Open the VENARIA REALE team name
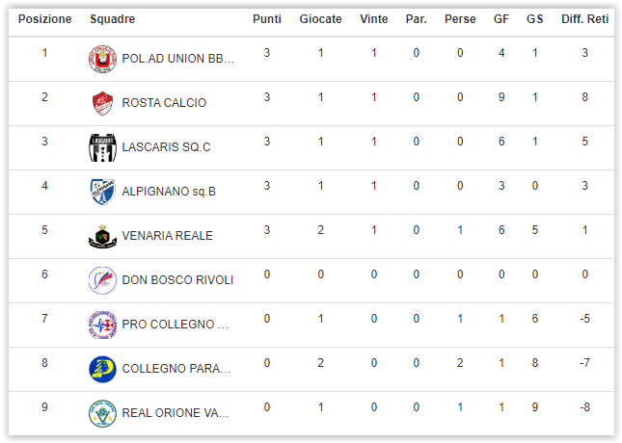622x443 pixels. pyautogui.click(x=168, y=236)
